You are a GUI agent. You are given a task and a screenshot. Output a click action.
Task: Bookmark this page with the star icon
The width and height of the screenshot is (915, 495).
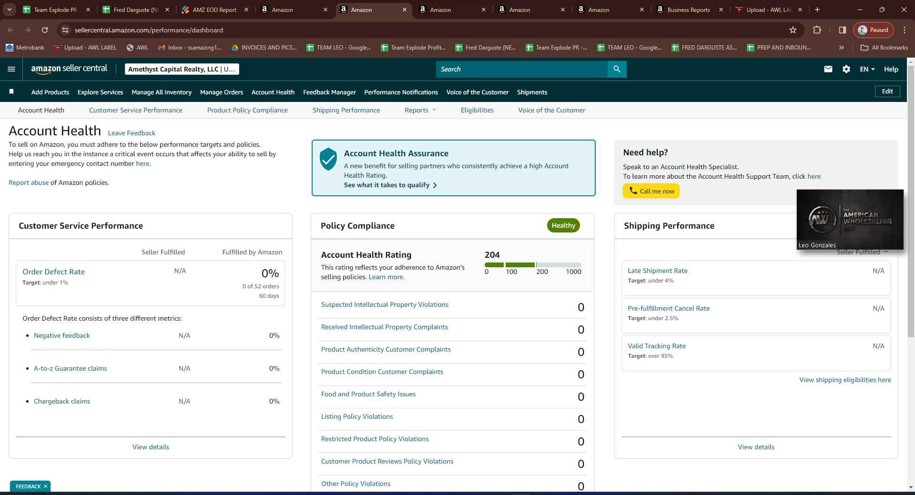(x=793, y=30)
